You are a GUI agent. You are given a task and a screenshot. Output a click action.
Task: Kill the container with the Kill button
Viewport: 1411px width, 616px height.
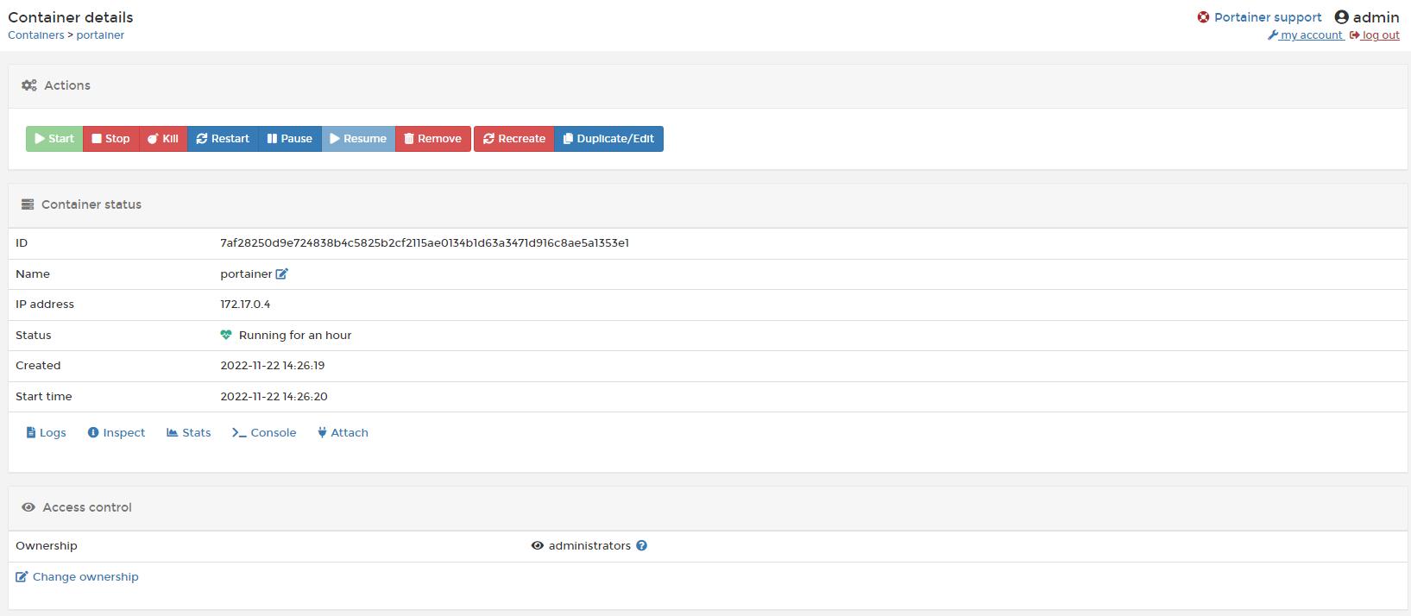(x=163, y=139)
